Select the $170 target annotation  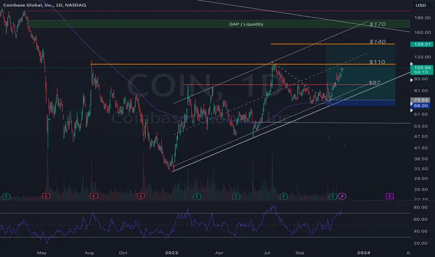click(x=377, y=24)
